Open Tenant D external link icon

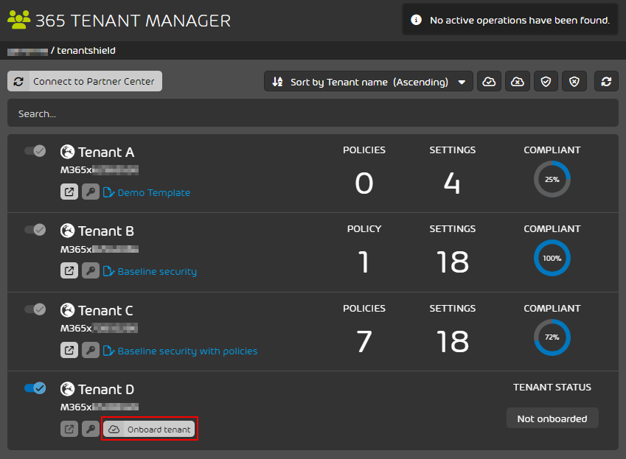tap(69, 429)
